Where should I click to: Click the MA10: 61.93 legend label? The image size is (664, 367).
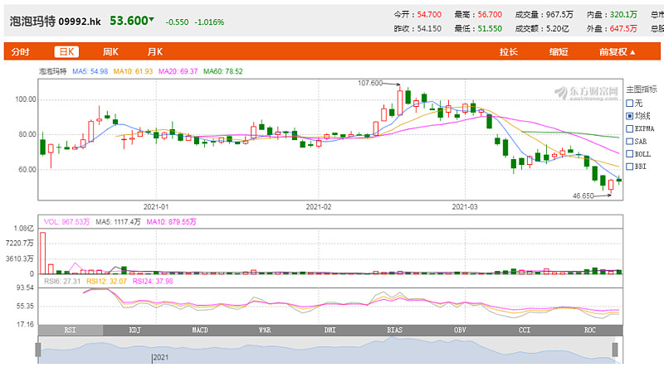[x=133, y=71]
